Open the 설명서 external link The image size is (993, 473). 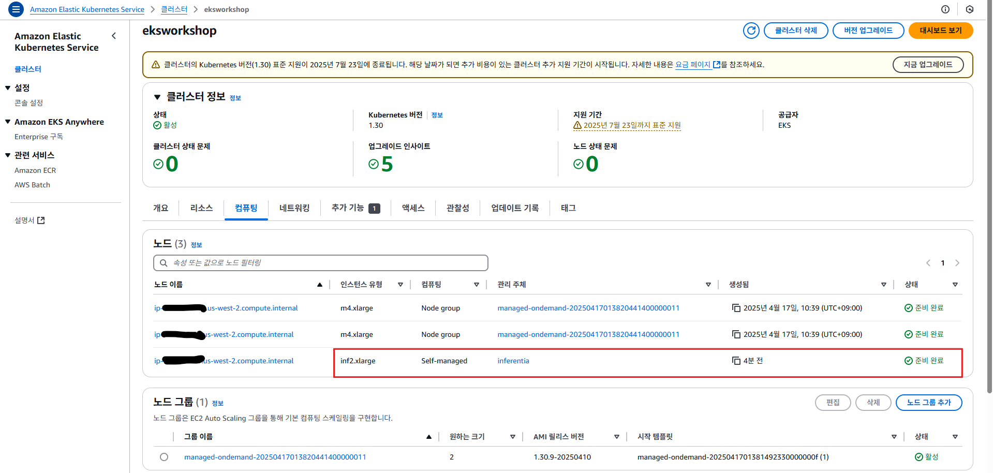(x=29, y=220)
